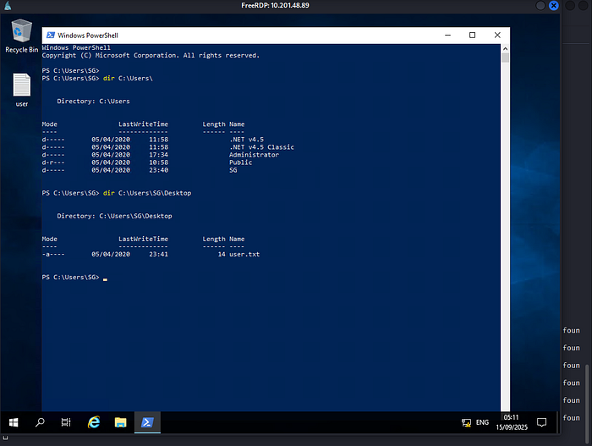Click the 'dir C:\Users\SG\Desktop' command text
Screen dimensions: 592x446
[x=147, y=193]
